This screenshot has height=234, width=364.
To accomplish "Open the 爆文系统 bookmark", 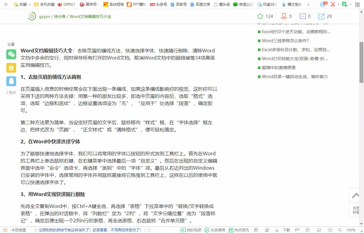I will click(x=291, y=4).
